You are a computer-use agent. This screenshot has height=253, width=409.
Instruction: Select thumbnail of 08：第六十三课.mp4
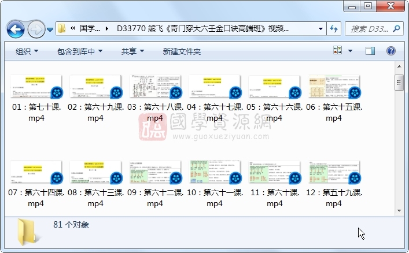pos(95,172)
